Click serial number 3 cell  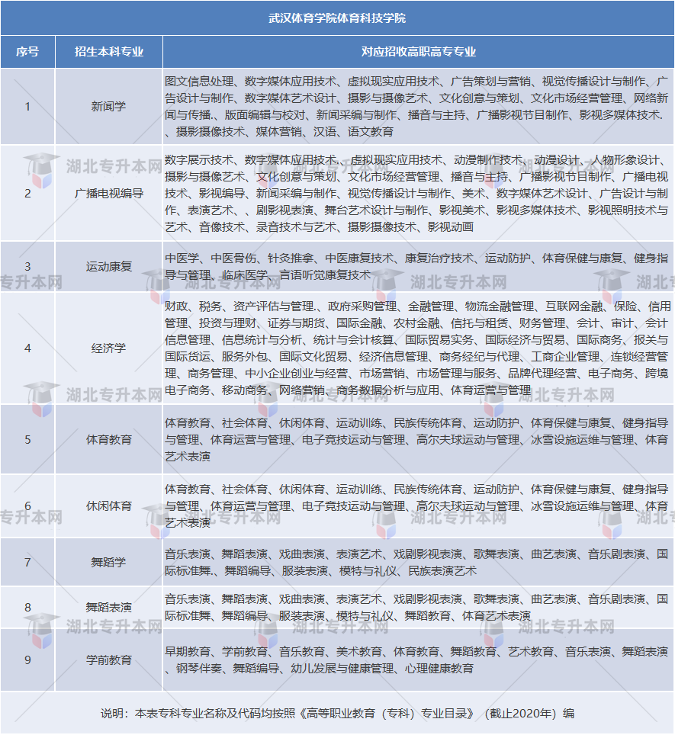tap(27, 267)
